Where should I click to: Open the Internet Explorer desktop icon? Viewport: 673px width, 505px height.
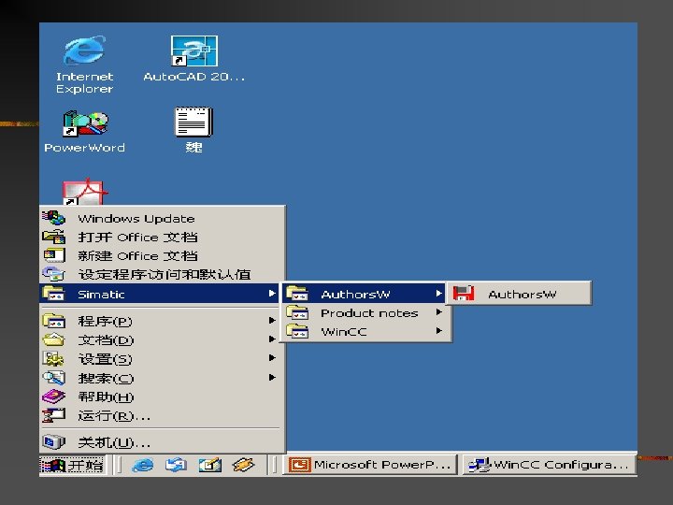[84, 65]
